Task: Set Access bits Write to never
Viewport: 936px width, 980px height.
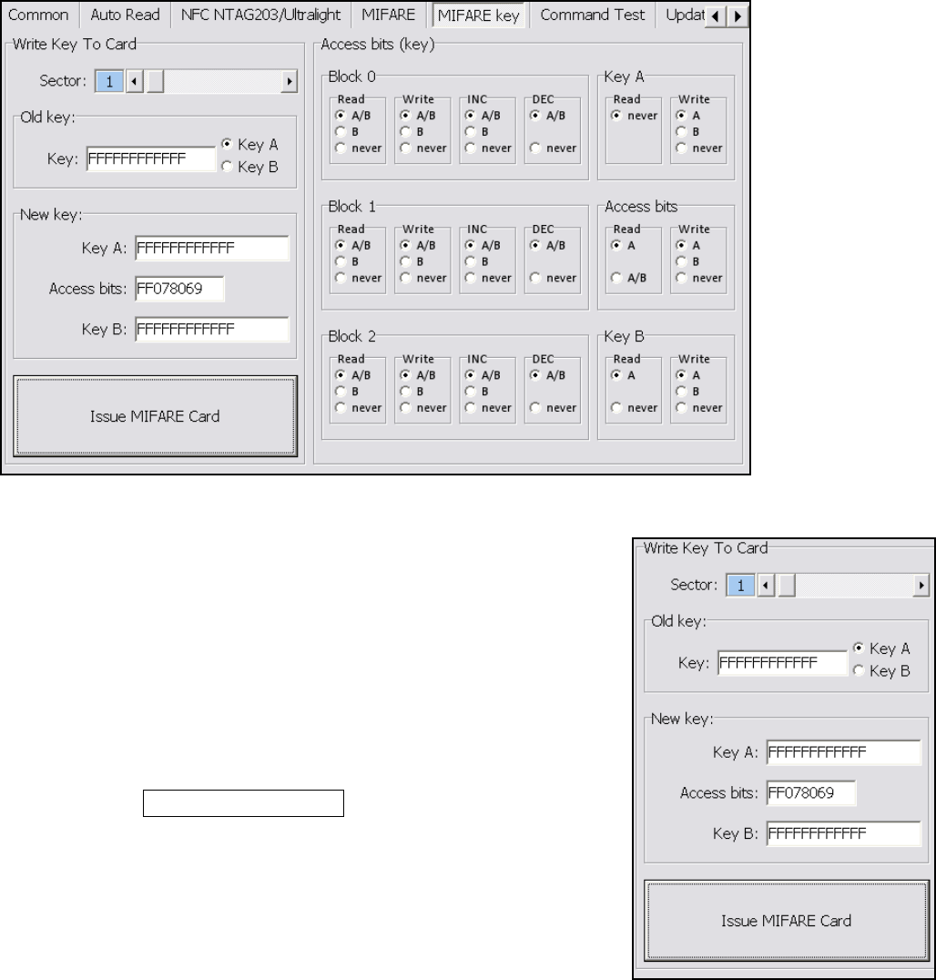Action: [700, 278]
